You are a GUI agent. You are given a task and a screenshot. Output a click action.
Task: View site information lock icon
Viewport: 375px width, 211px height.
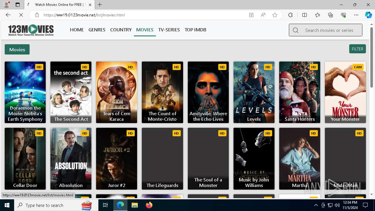pos(37,15)
